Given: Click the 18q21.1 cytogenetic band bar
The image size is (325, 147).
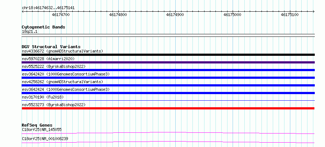Looking at the screenshot, I should pyautogui.click(x=168, y=35).
